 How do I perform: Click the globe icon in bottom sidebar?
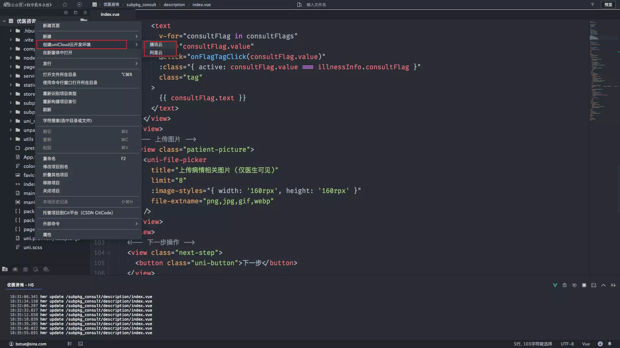click(46, 269)
